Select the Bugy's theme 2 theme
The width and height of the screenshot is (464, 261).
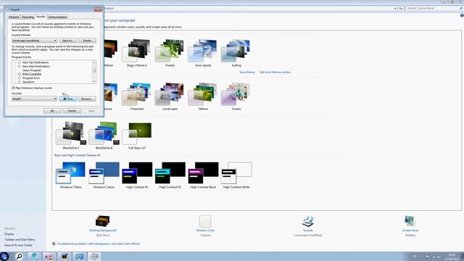tap(137, 53)
